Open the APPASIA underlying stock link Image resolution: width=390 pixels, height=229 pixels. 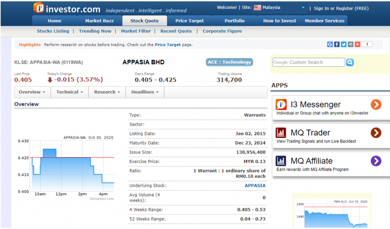point(255,186)
